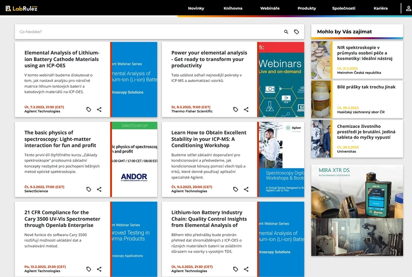
Task: Open The basic physics of spectroscopy title
Action: point(60,139)
